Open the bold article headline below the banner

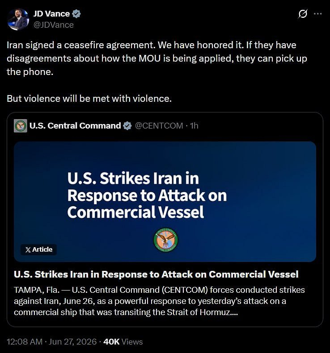click(x=156, y=274)
